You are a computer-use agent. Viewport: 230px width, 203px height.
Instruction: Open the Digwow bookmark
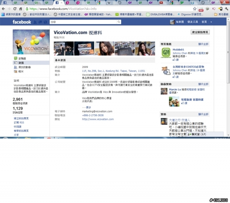tap(190, 14)
